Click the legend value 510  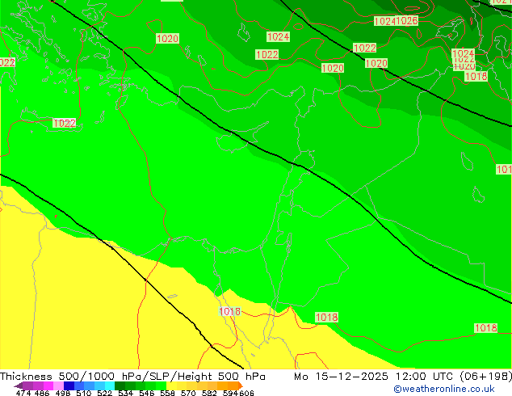(84, 393)
